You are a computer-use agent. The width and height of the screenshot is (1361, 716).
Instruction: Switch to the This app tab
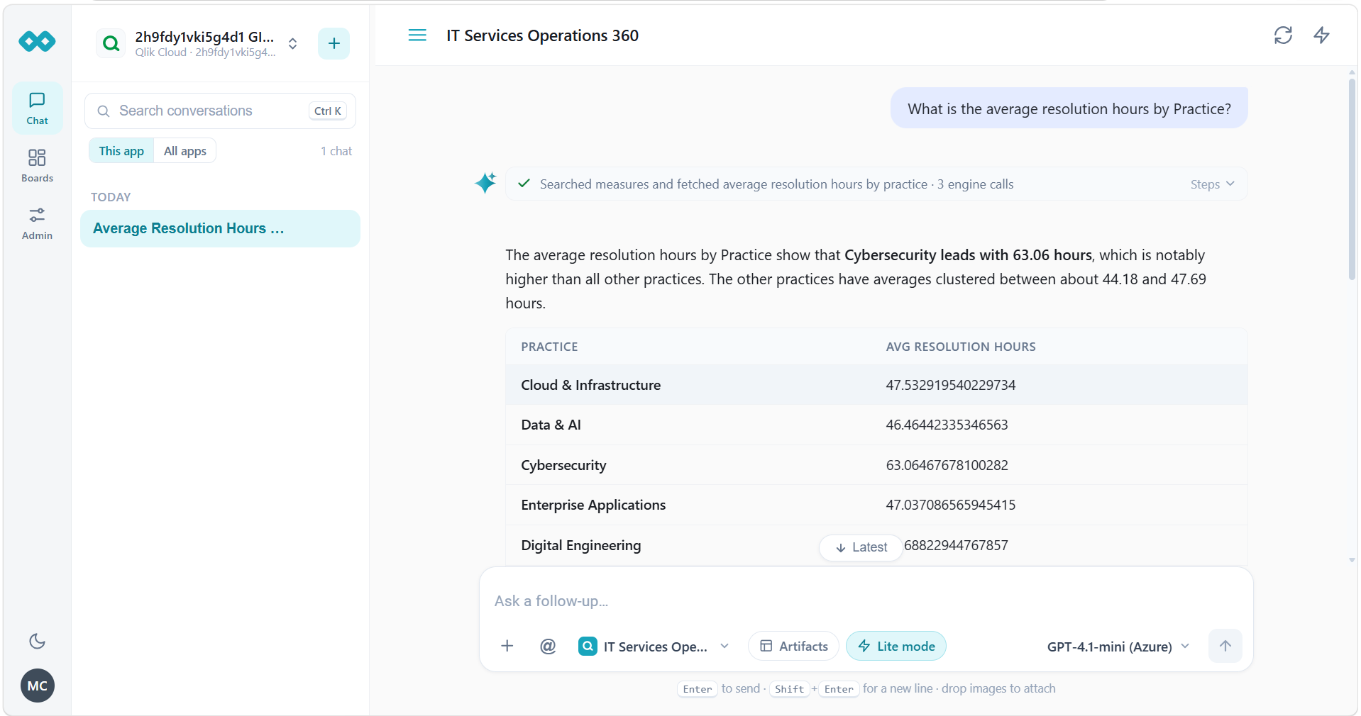click(x=121, y=151)
